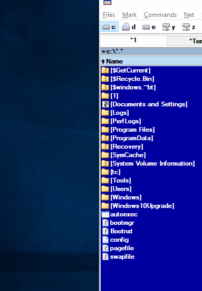
Task: Select the *1 folder tab
Action: point(133,40)
